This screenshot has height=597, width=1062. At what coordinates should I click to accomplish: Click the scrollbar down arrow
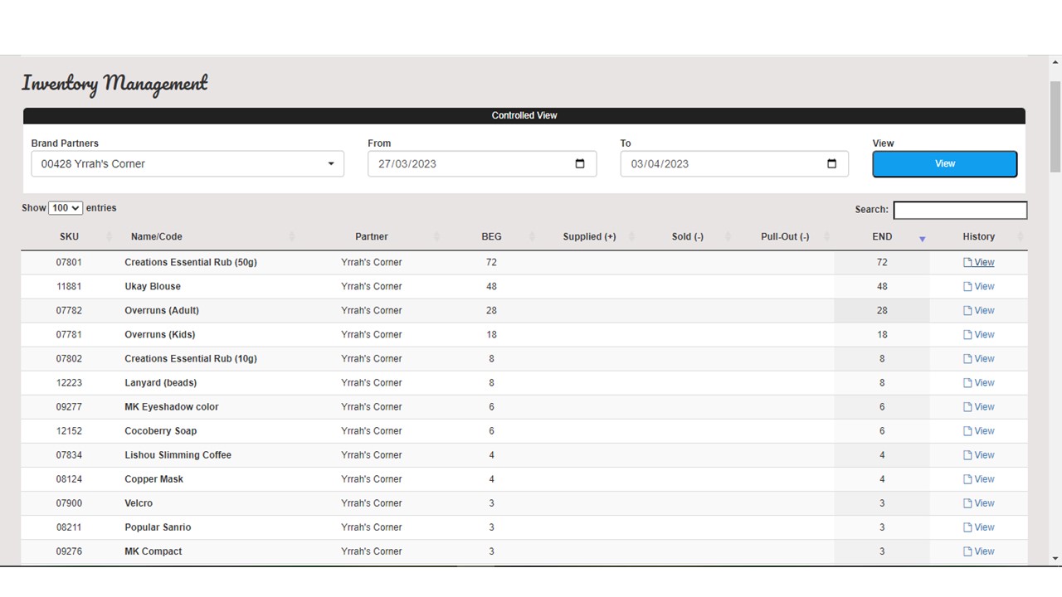pyautogui.click(x=1055, y=559)
